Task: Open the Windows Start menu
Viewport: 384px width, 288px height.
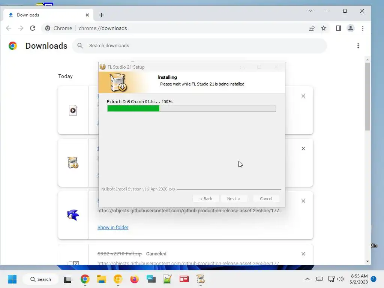Action: (x=12, y=279)
